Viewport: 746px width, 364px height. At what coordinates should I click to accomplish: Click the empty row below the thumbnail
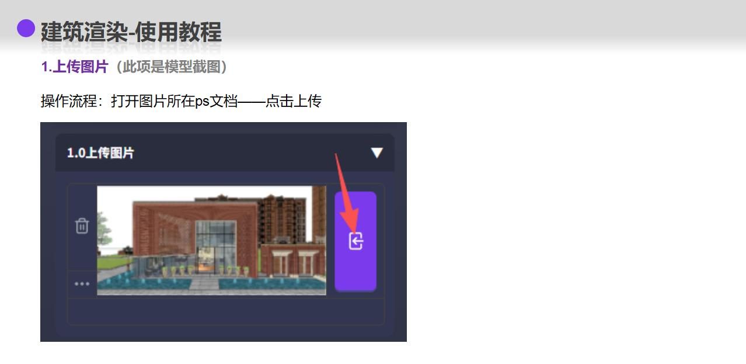pyautogui.click(x=226, y=311)
